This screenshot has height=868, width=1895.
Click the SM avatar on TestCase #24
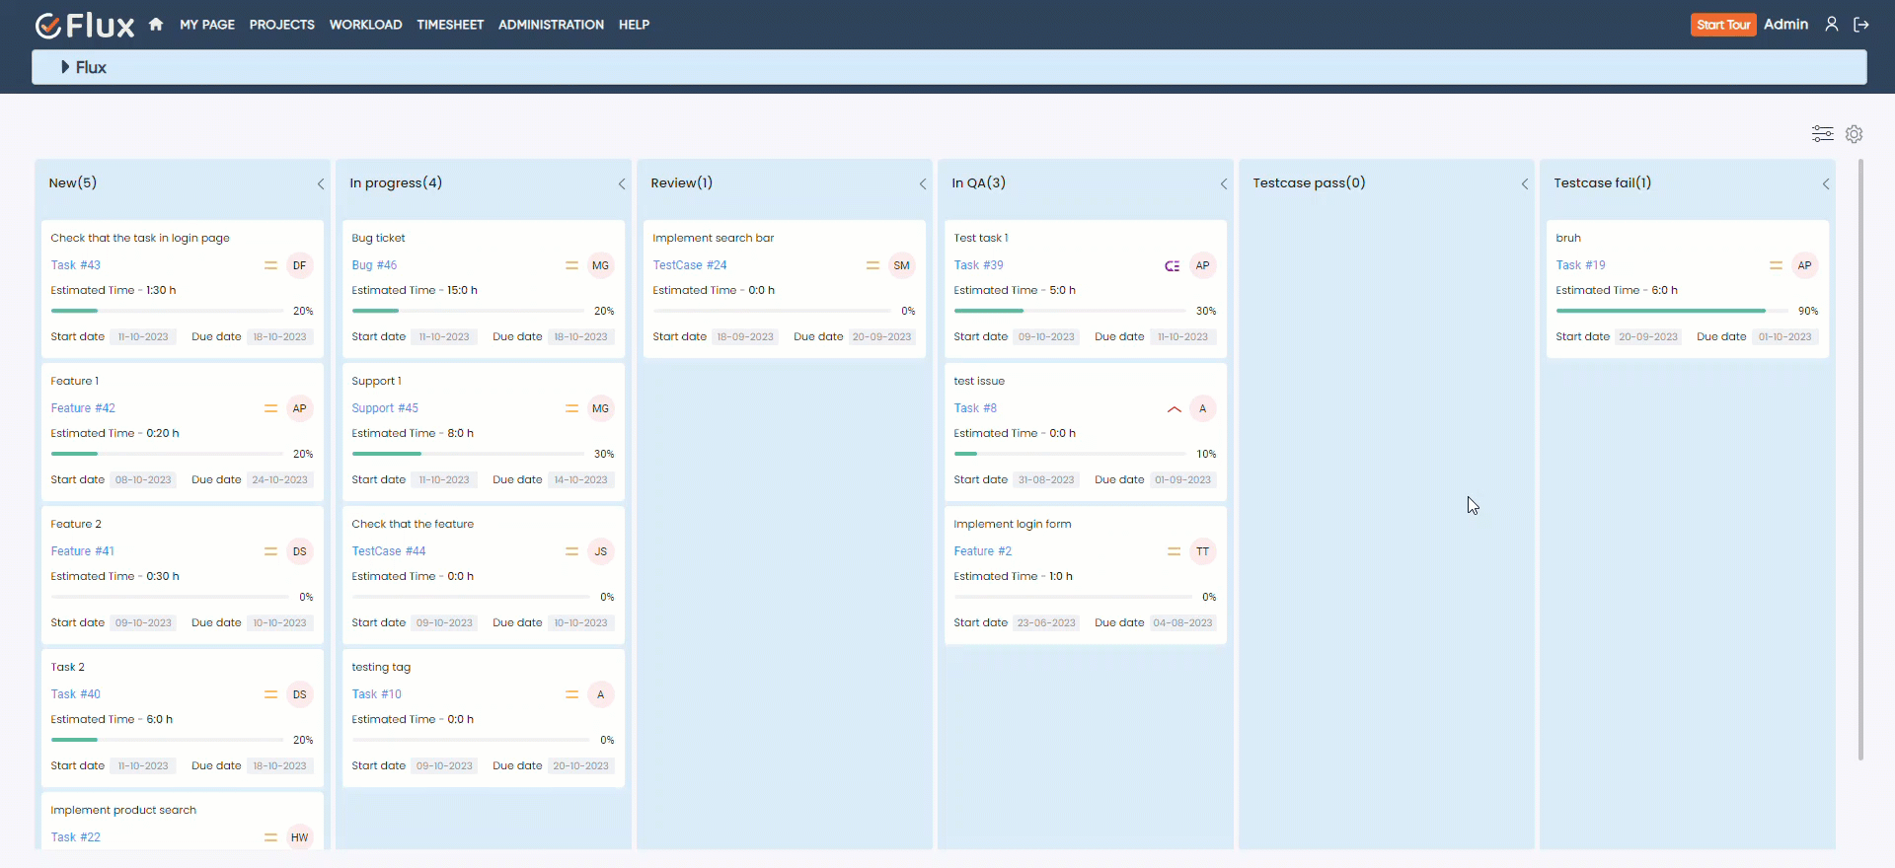tap(901, 265)
